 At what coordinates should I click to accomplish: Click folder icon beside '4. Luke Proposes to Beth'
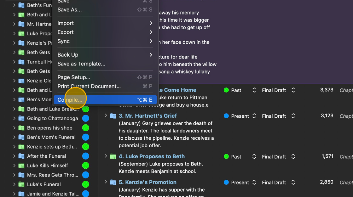click(113, 156)
